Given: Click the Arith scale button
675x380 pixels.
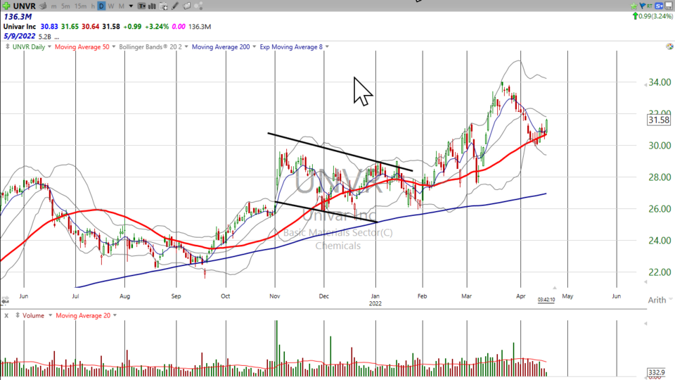Looking at the screenshot, I should click(x=657, y=300).
